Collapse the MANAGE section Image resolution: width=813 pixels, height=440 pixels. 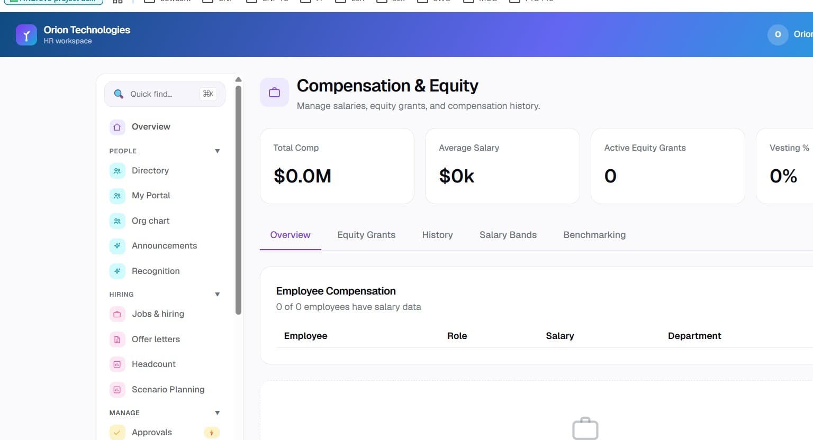217,413
